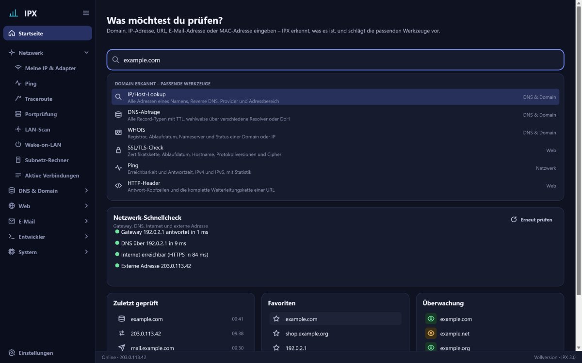Image resolution: width=582 pixels, height=363 pixels.
Task: Click the DNS-Abfrage database icon in suggestions
Action: [118, 115]
